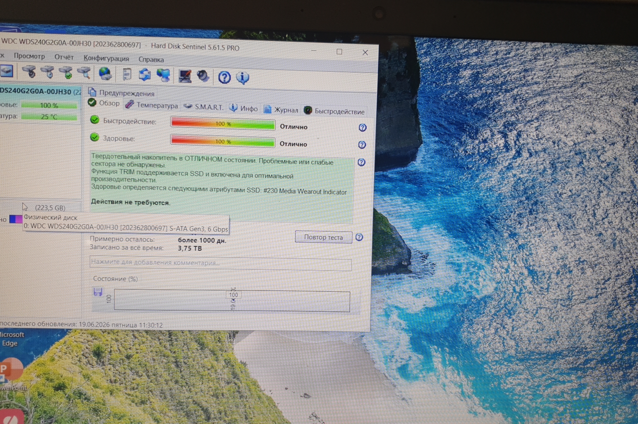Viewport: 638px width, 424px height.
Task: Click the Отлично rating next to Быстродействие
Action: click(x=293, y=127)
